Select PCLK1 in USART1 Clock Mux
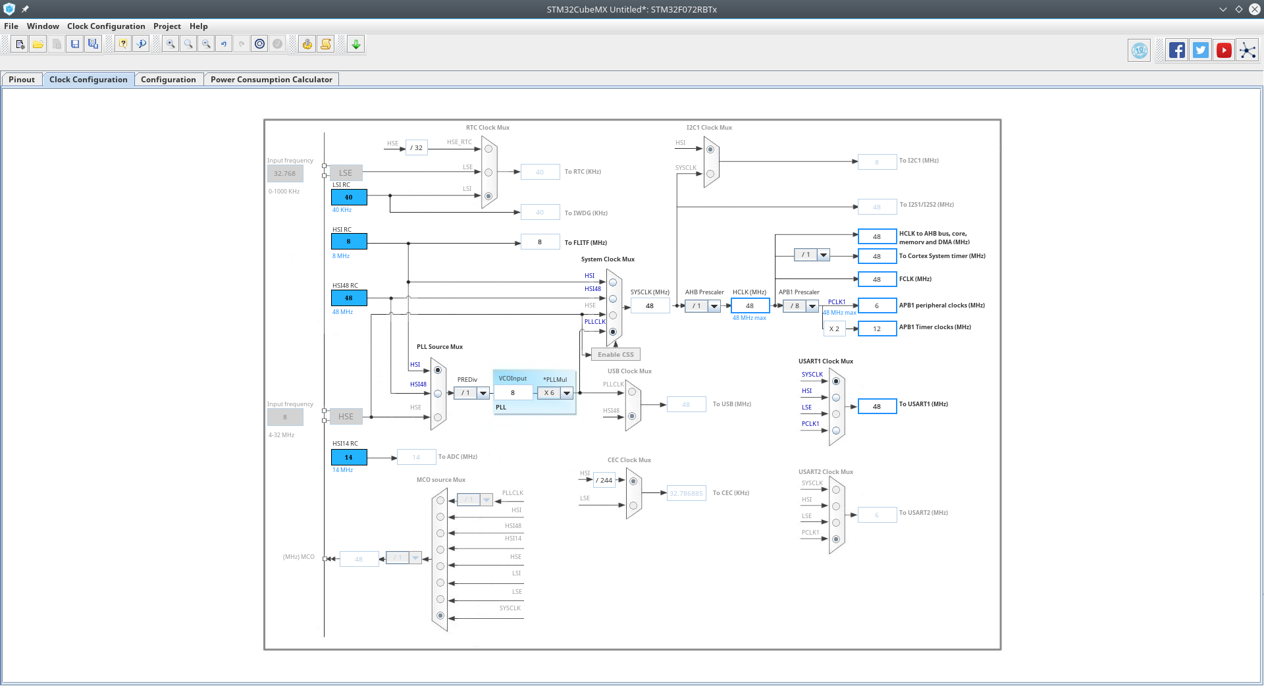The width and height of the screenshot is (1264, 686). 836,431
